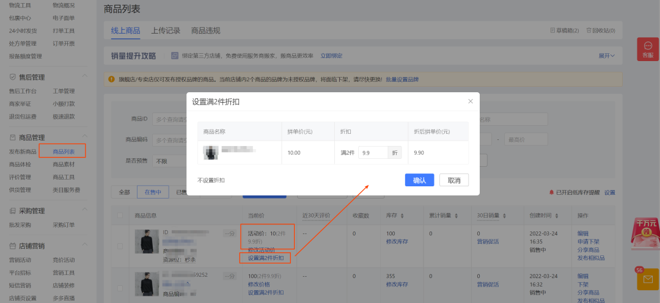Open 订单开票 in the sidebar
The width and height of the screenshot is (660, 303).
coord(64,43)
